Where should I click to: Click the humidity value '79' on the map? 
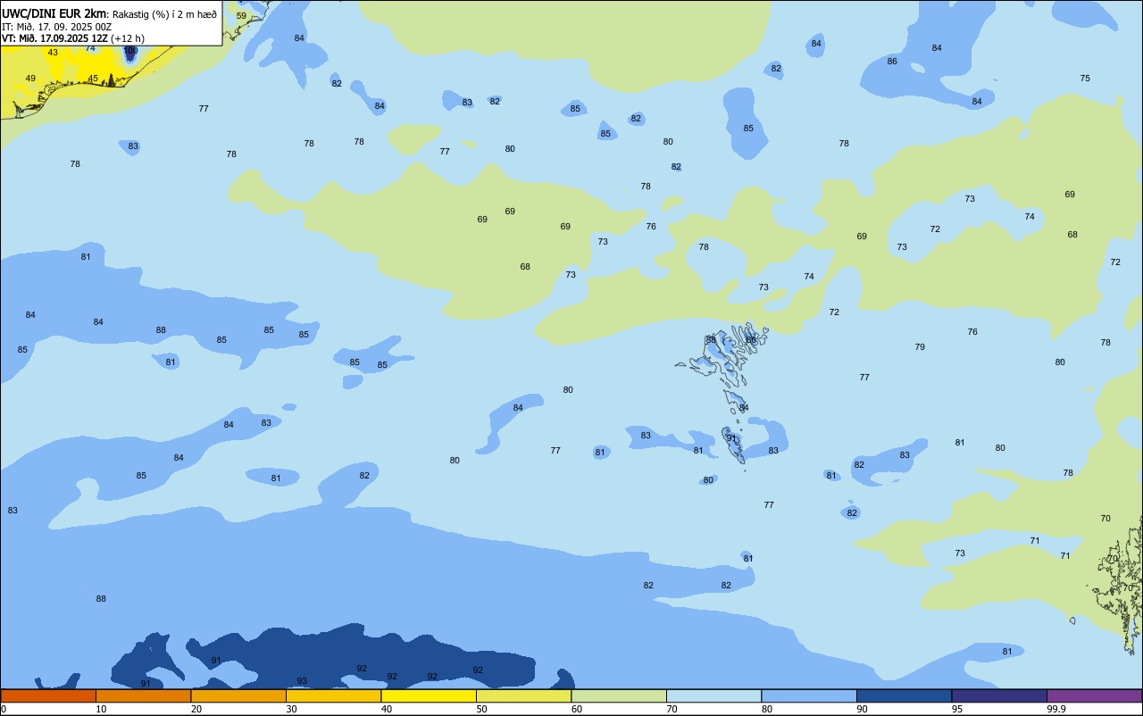click(920, 347)
